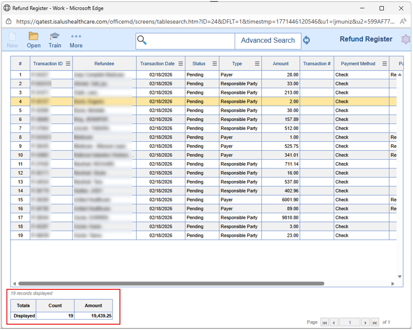413x330 pixels.
Task: Expand Refundee column menu
Action: click(x=131, y=64)
